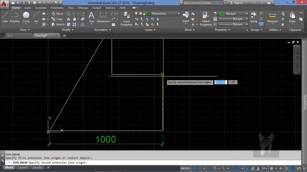Select the Rotate tool icon

tap(68, 14)
